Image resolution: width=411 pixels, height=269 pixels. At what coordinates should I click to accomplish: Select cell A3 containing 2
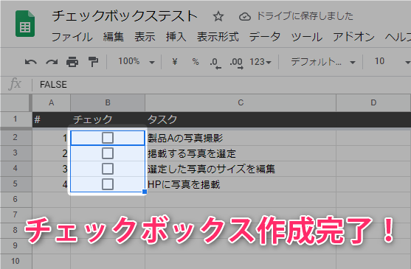(52, 153)
